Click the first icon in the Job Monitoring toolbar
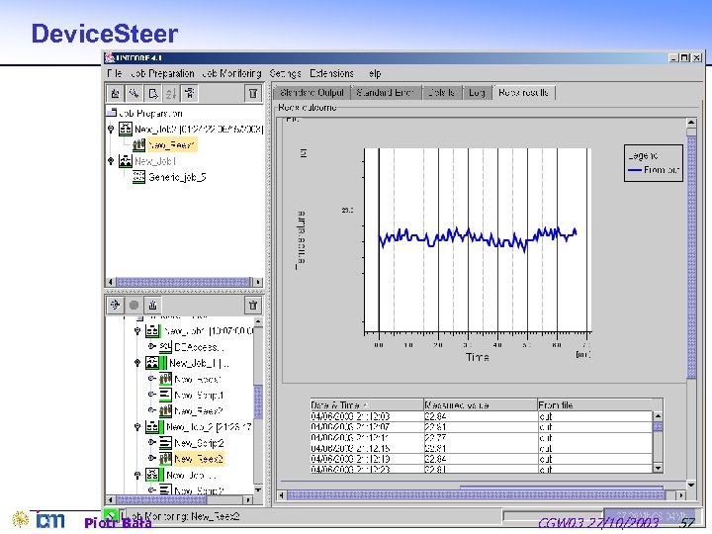Image resolution: width=712 pixels, height=534 pixels. [115, 305]
